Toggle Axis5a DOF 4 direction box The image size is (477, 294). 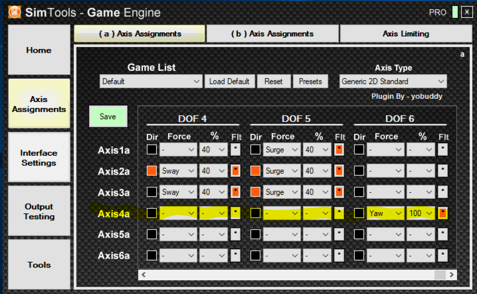[x=152, y=234]
